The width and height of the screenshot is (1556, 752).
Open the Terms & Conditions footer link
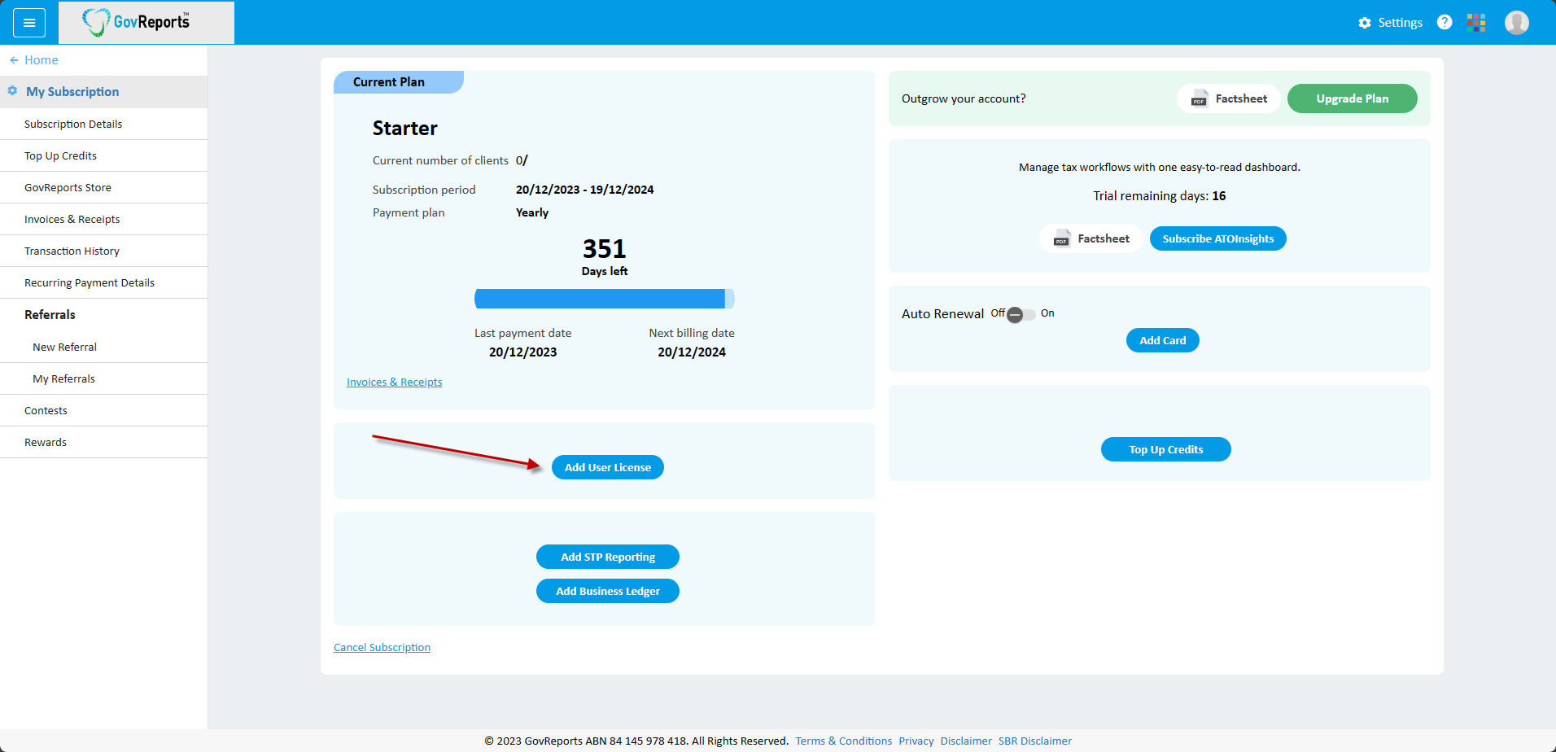point(843,741)
